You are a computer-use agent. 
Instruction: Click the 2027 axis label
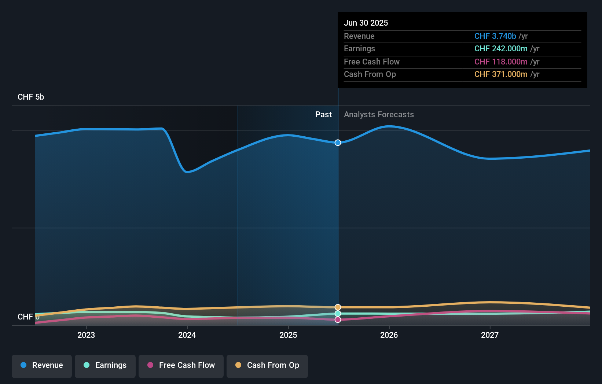coord(490,335)
